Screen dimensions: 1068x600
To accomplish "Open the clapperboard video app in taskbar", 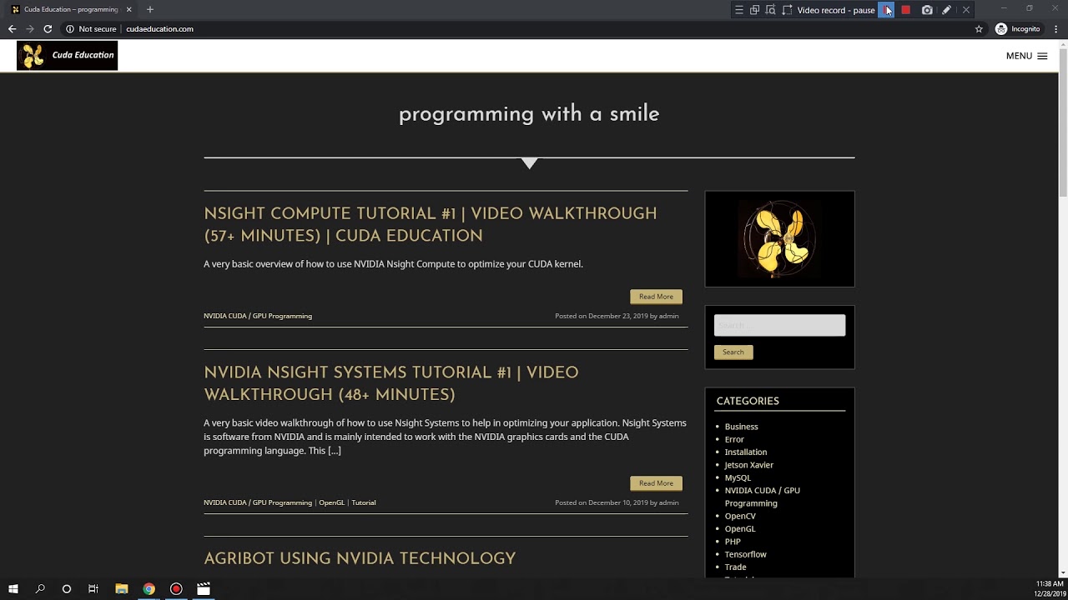I will pos(204,589).
